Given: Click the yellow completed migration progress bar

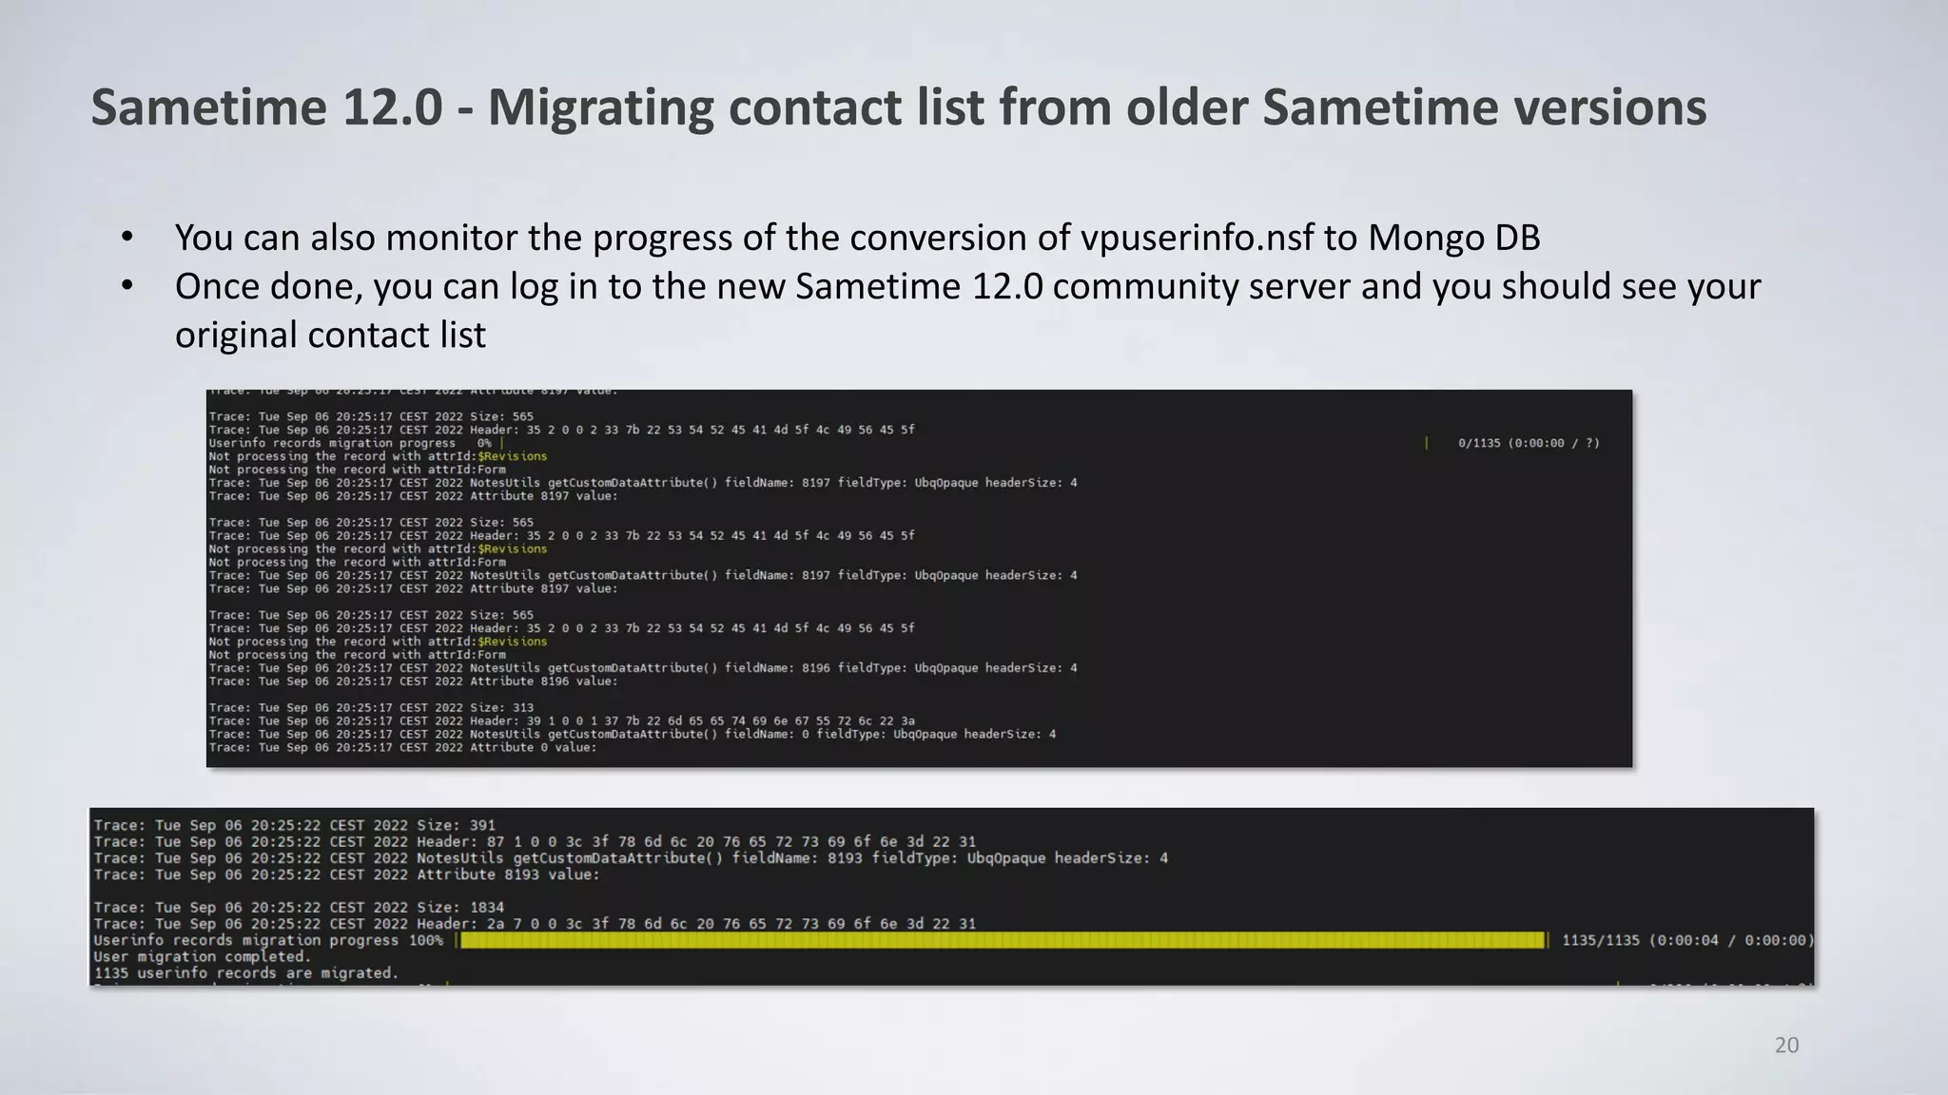Looking at the screenshot, I should click(x=1003, y=940).
